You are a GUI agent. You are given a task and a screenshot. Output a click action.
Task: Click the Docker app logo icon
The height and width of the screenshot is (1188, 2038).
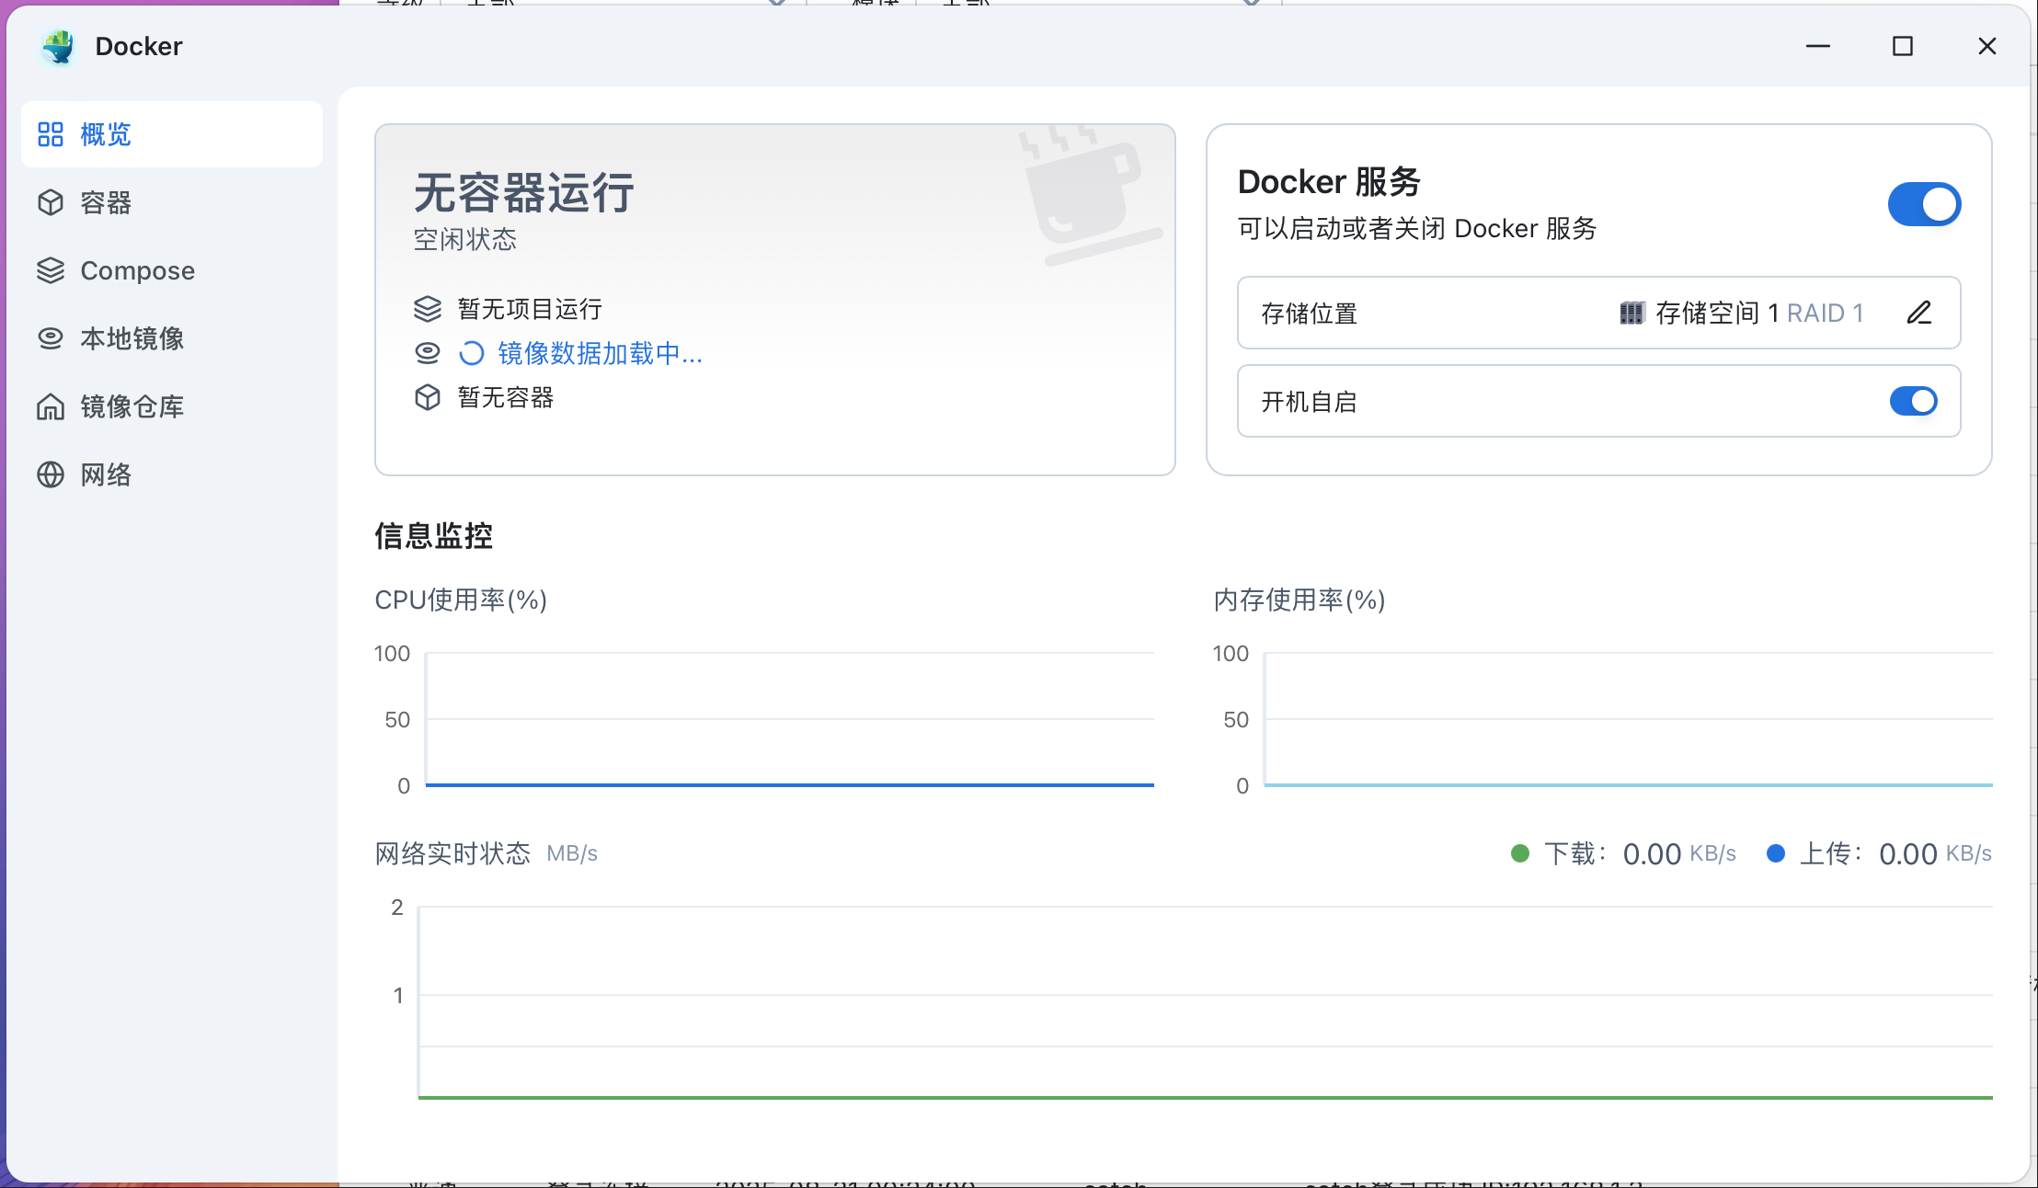click(x=59, y=46)
